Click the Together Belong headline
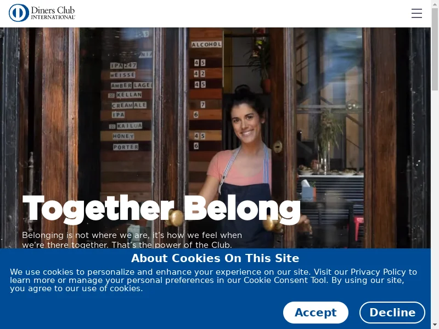 click(x=161, y=209)
